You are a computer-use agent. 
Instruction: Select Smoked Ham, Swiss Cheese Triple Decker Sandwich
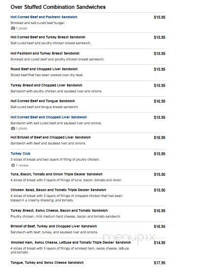click(x=71, y=242)
